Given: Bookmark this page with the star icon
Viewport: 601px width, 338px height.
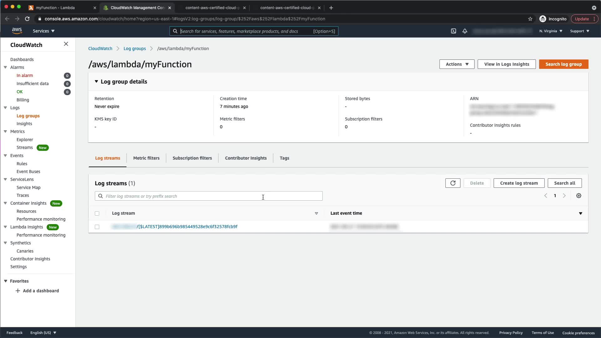Looking at the screenshot, I should tap(530, 19).
